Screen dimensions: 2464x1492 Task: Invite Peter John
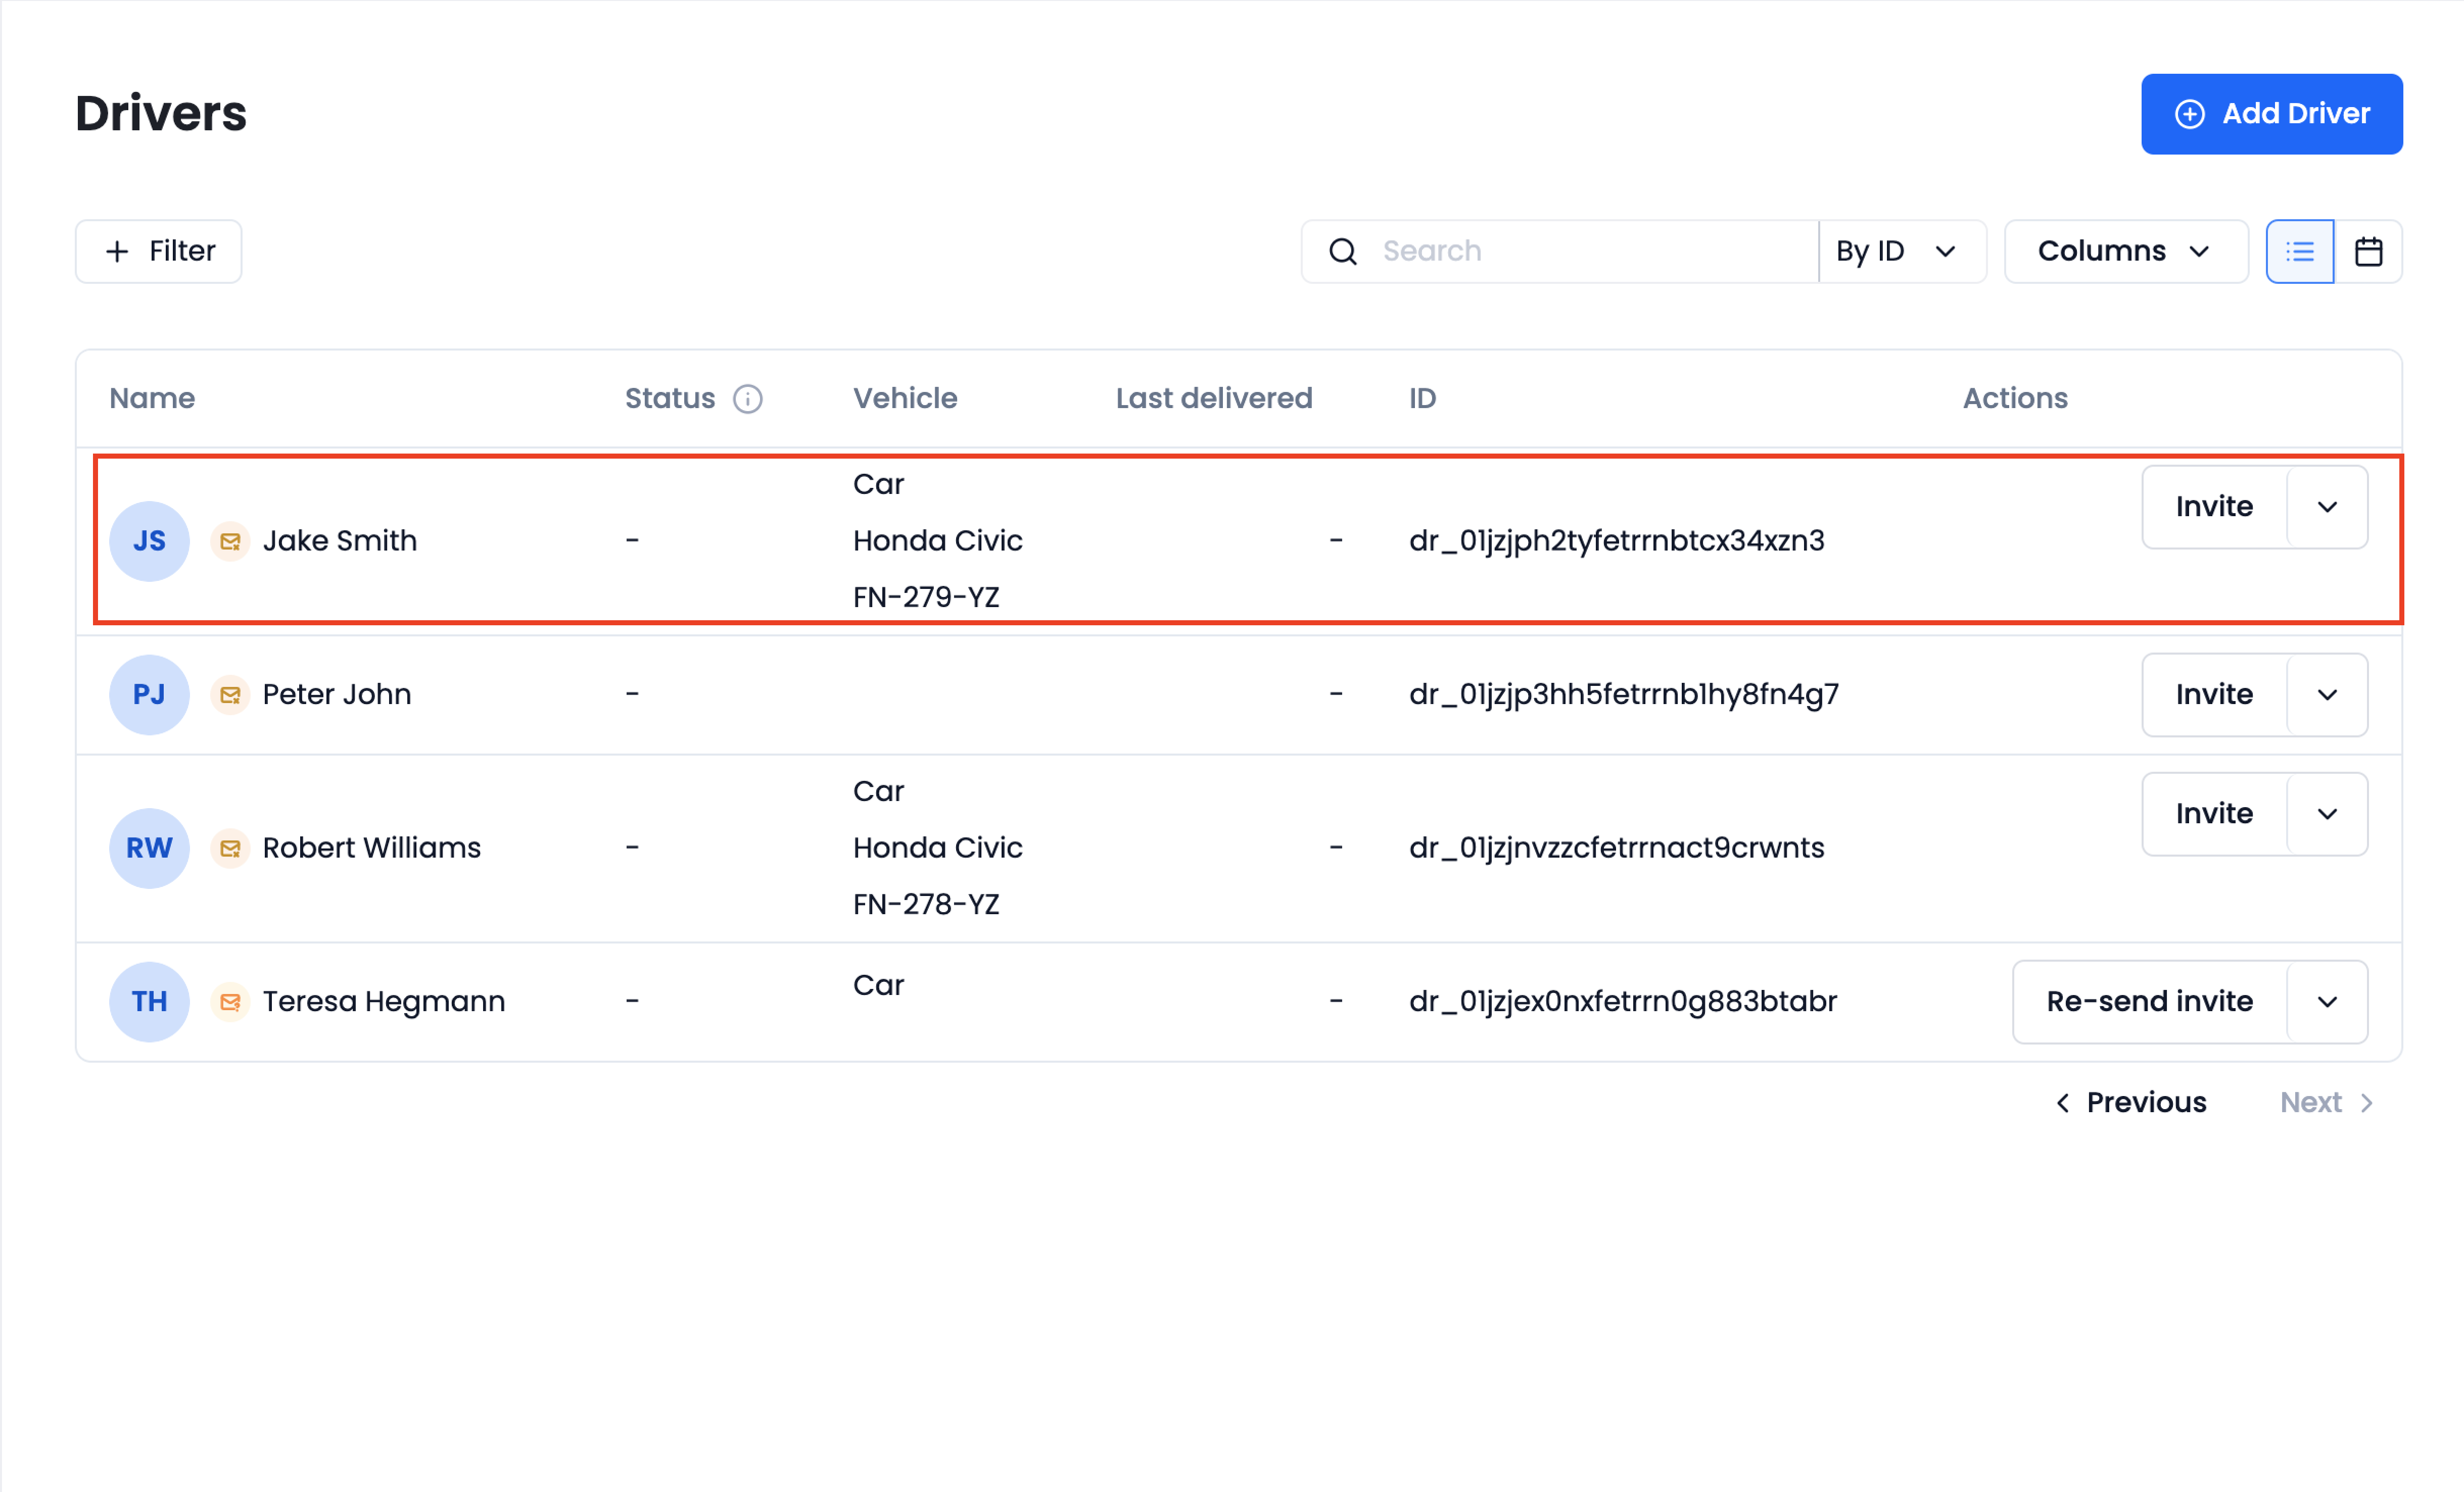2214,694
